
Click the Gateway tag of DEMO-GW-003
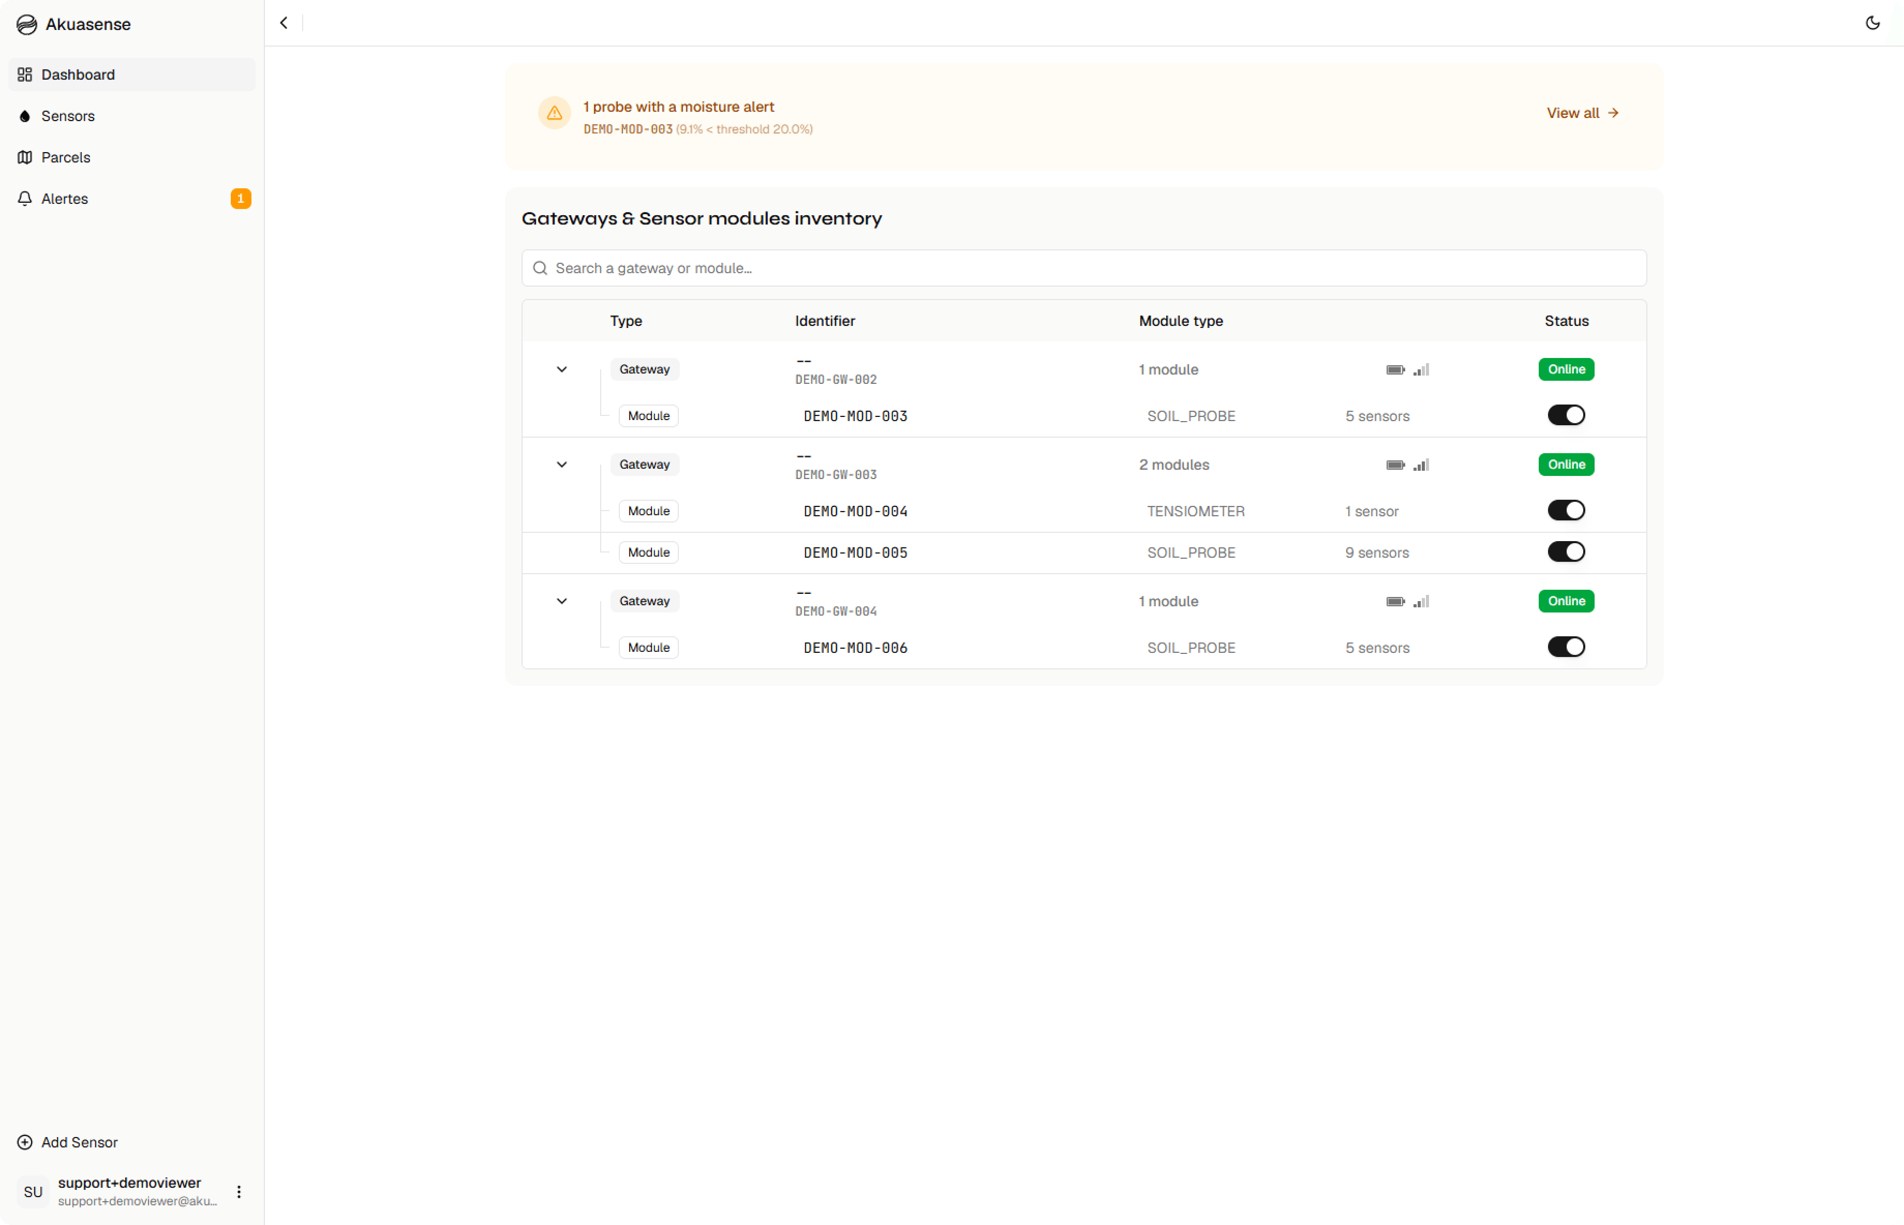click(644, 465)
